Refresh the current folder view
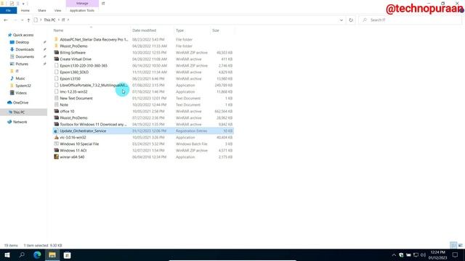Image resolution: width=465 pixels, height=261 pixels. [x=351, y=20]
